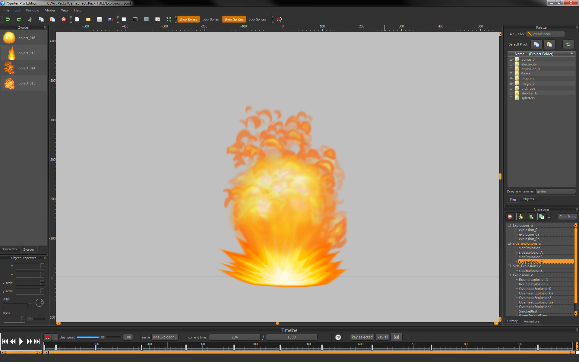Toggle the key snapping magnet icon in timeline
The width and height of the screenshot is (579, 362).
(x=48, y=337)
